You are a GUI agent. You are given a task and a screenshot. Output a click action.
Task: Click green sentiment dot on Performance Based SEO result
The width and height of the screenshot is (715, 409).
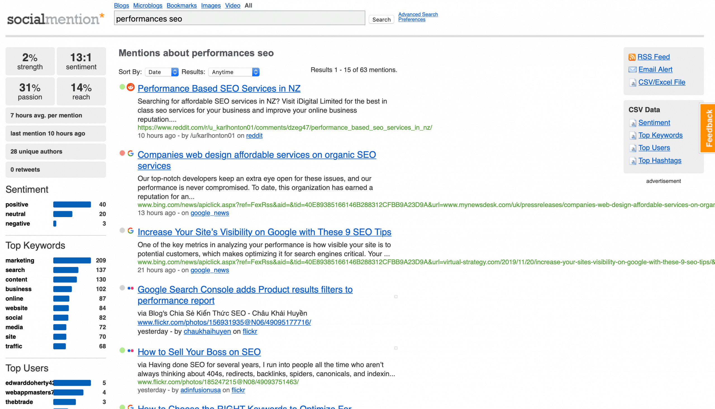[122, 87]
